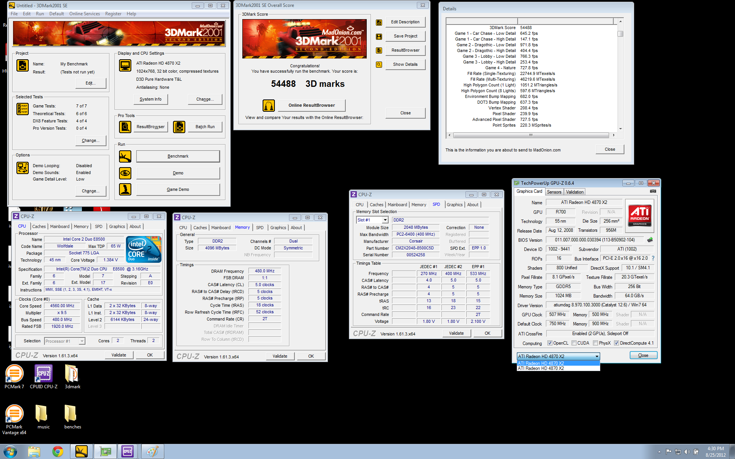Click the Benchmark run icon

point(125,156)
